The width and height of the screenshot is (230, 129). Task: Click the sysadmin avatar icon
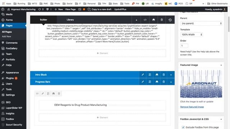[x=225, y=9]
